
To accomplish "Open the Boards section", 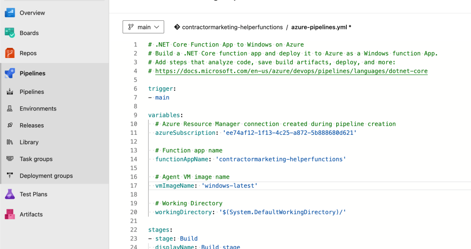I will 29,33.
